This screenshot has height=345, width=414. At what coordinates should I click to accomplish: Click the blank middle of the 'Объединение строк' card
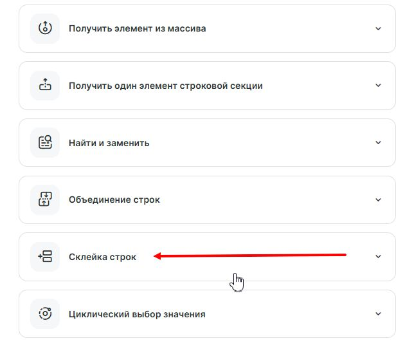pos(257,200)
